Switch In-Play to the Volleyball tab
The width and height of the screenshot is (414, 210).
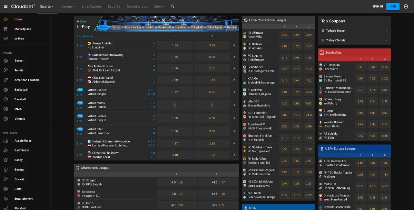(x=197, y=27)
